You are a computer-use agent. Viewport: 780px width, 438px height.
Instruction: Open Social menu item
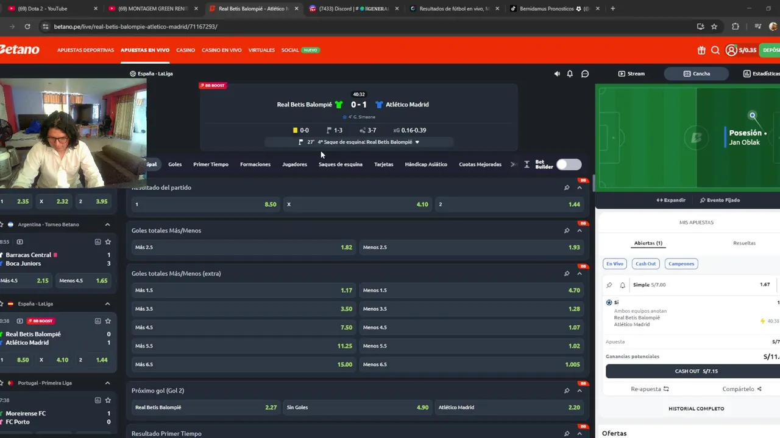click(290, 50)
